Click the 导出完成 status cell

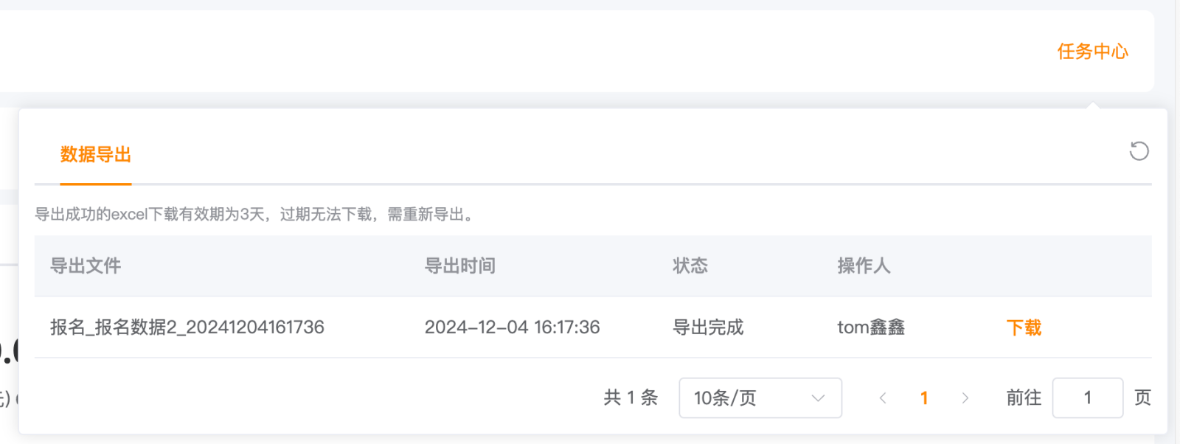[708, 327]
